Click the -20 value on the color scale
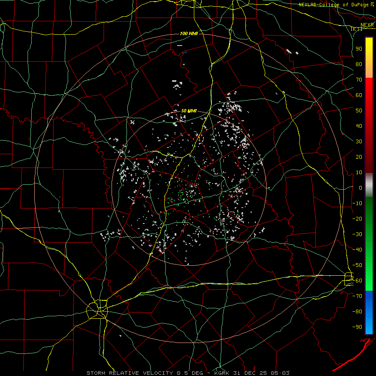376x376 pixels. pos(357,218)
